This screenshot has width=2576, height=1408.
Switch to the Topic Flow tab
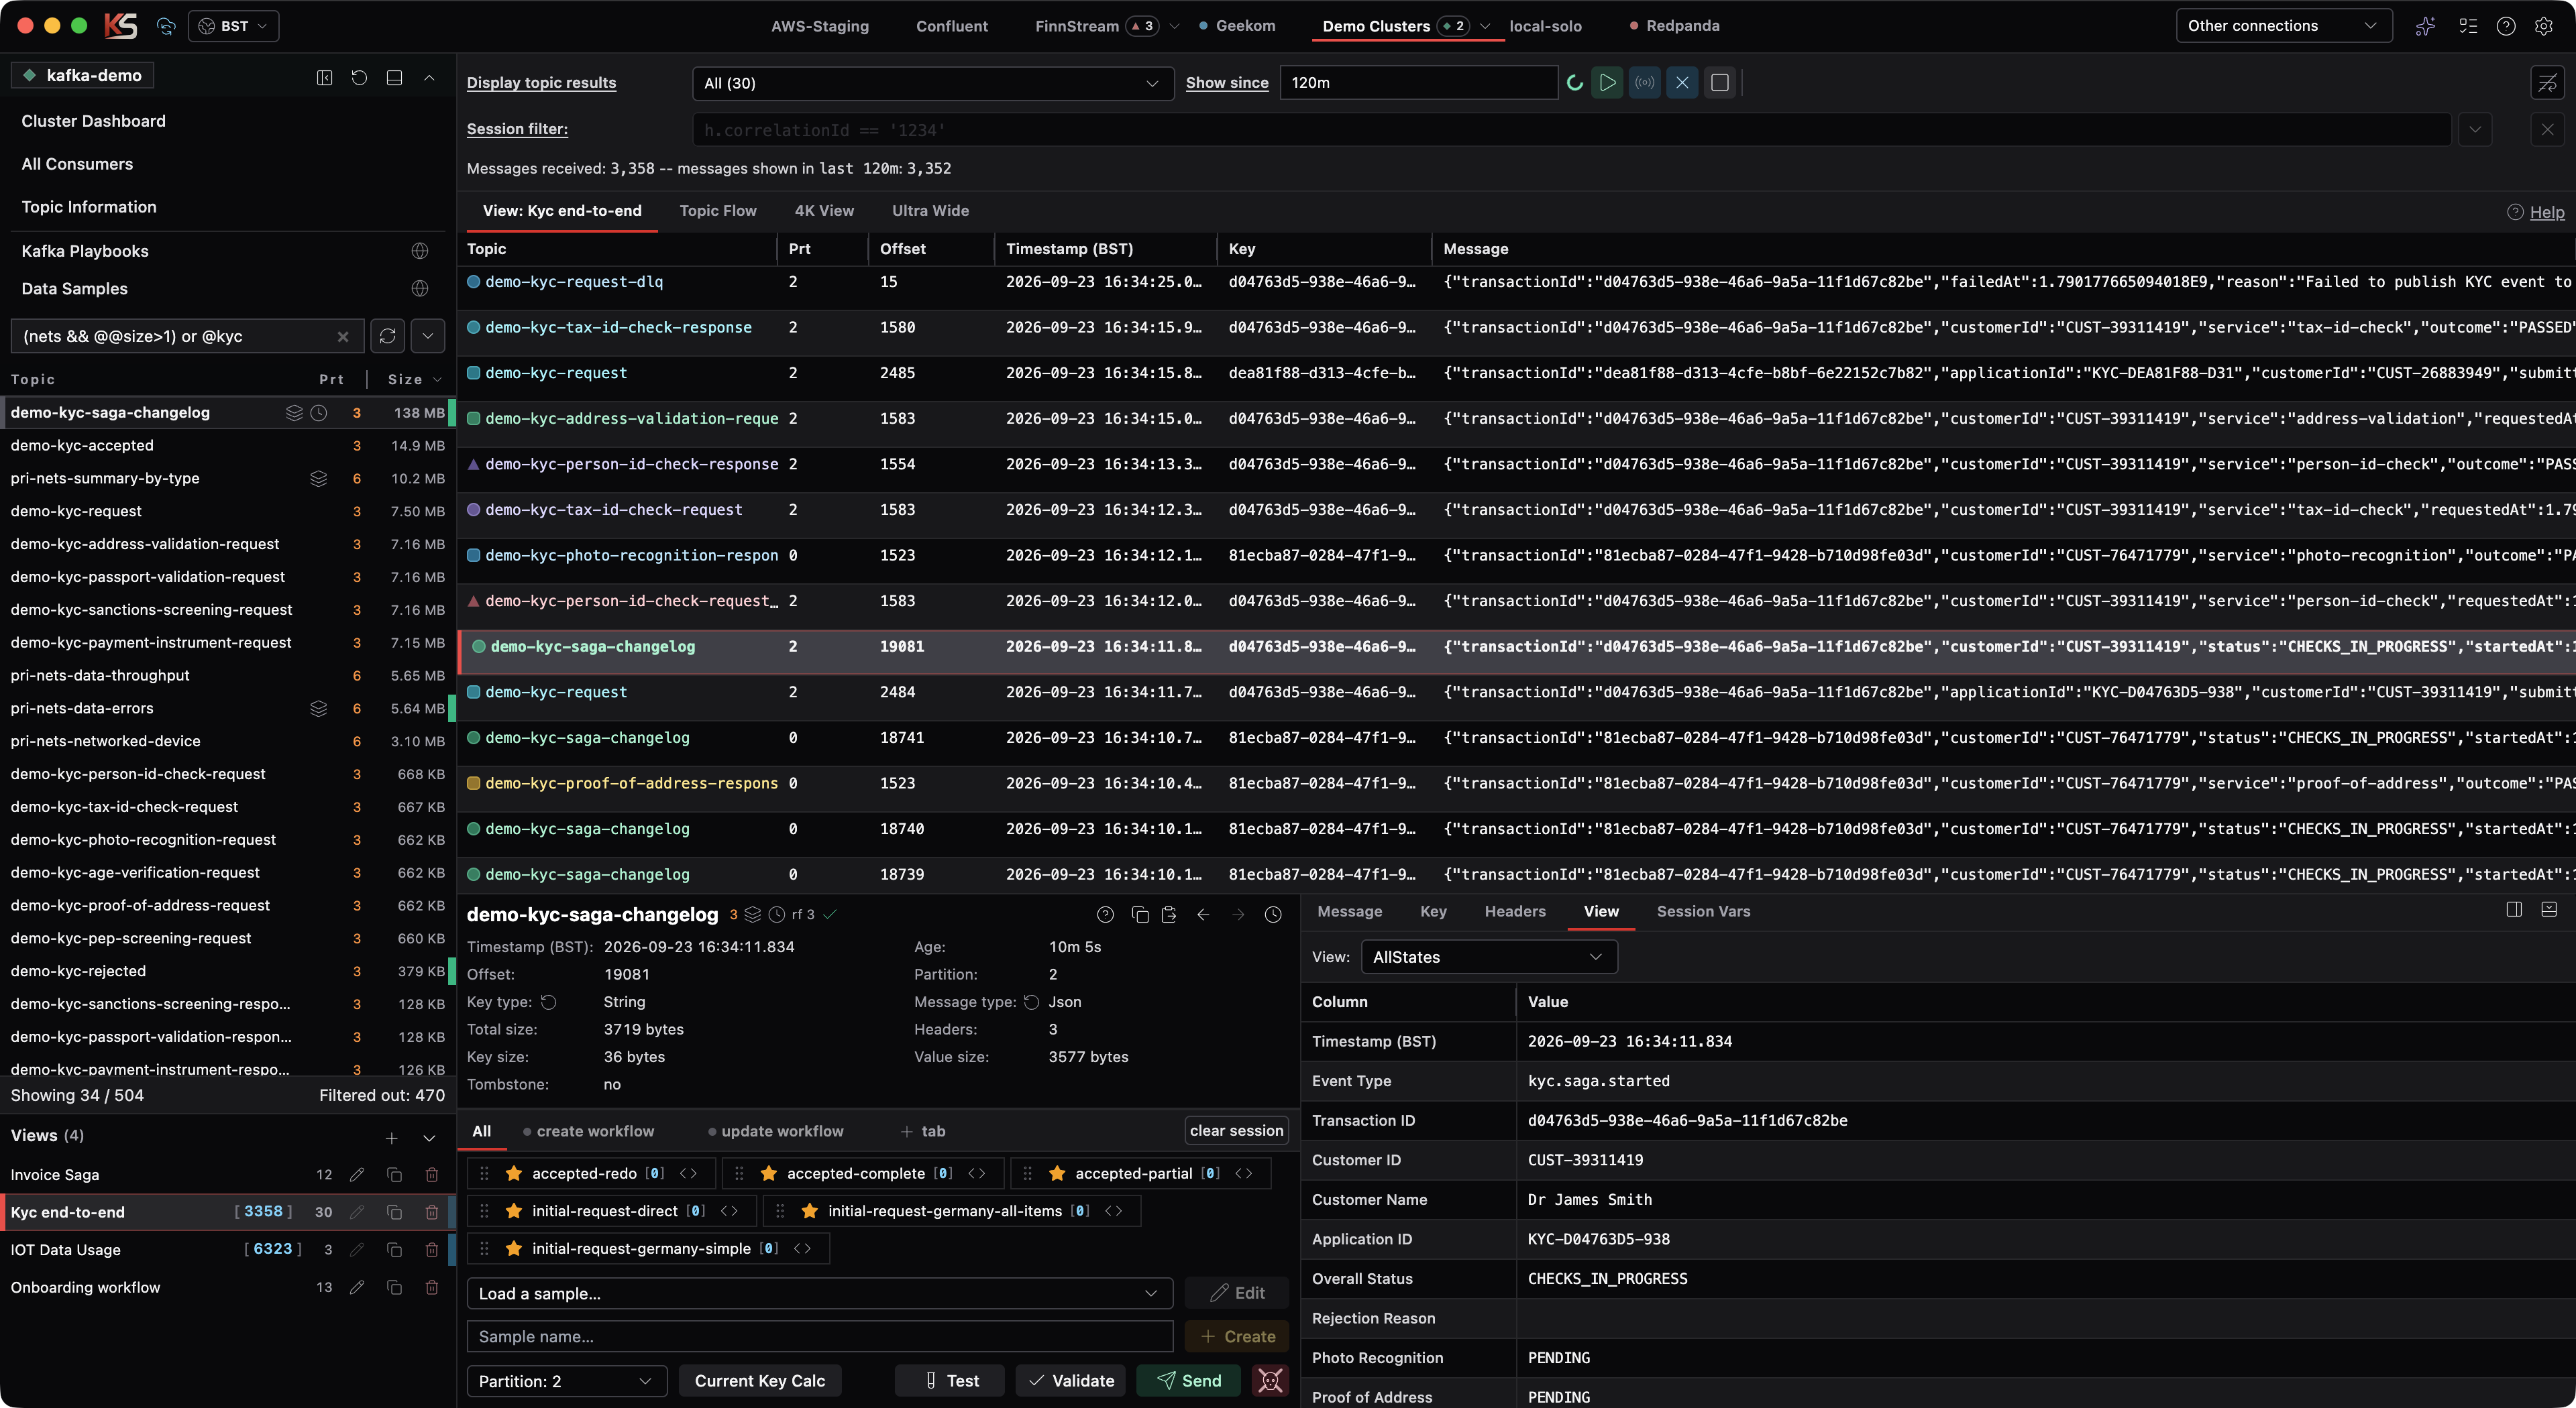click(x=717, y=211)
